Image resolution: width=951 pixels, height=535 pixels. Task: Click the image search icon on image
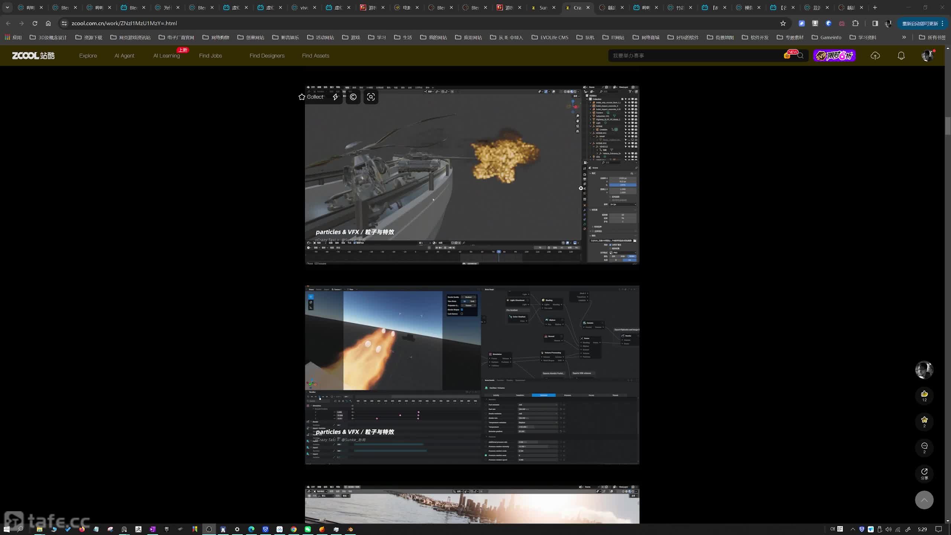[371, 97]
